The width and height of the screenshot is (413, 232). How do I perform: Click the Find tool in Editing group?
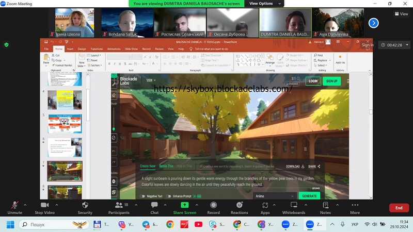click(319, 55)
